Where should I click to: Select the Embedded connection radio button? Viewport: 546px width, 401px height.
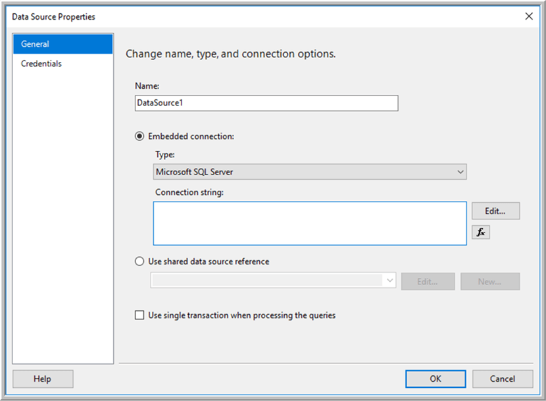[139, 136]
